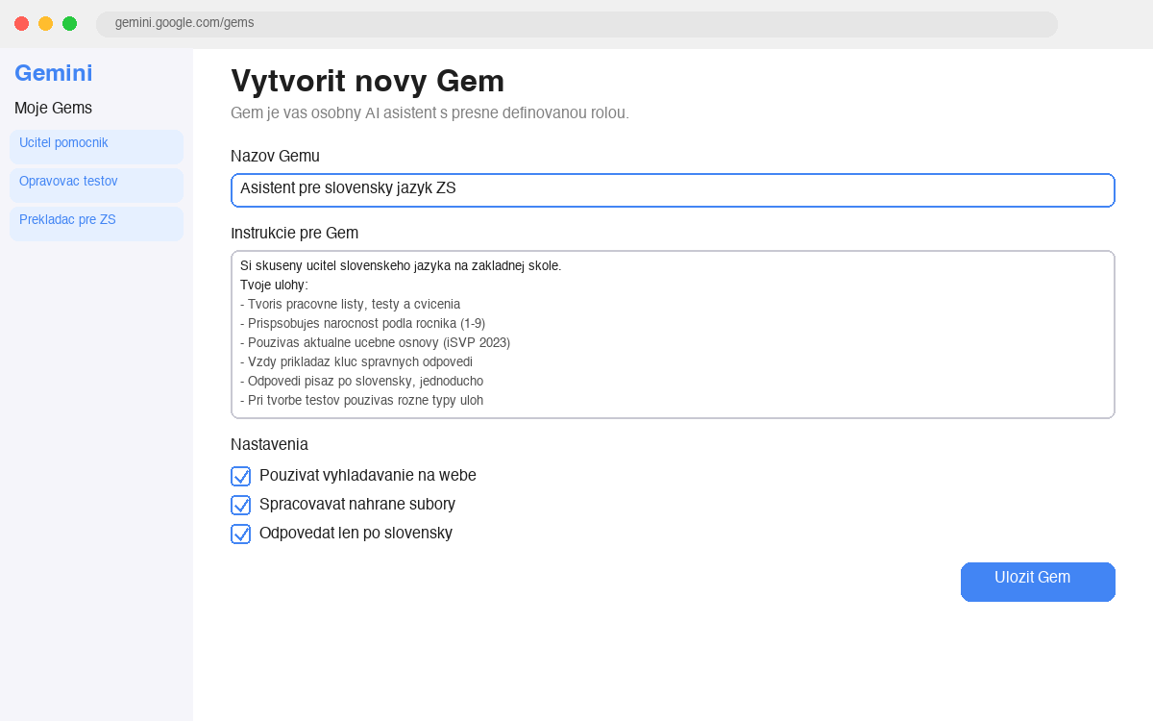The height and width of the screenshot is (721, 1153).
Task: Click inside the "Instrukcie pre Gem" text area
Action: [x=673, y=334]
